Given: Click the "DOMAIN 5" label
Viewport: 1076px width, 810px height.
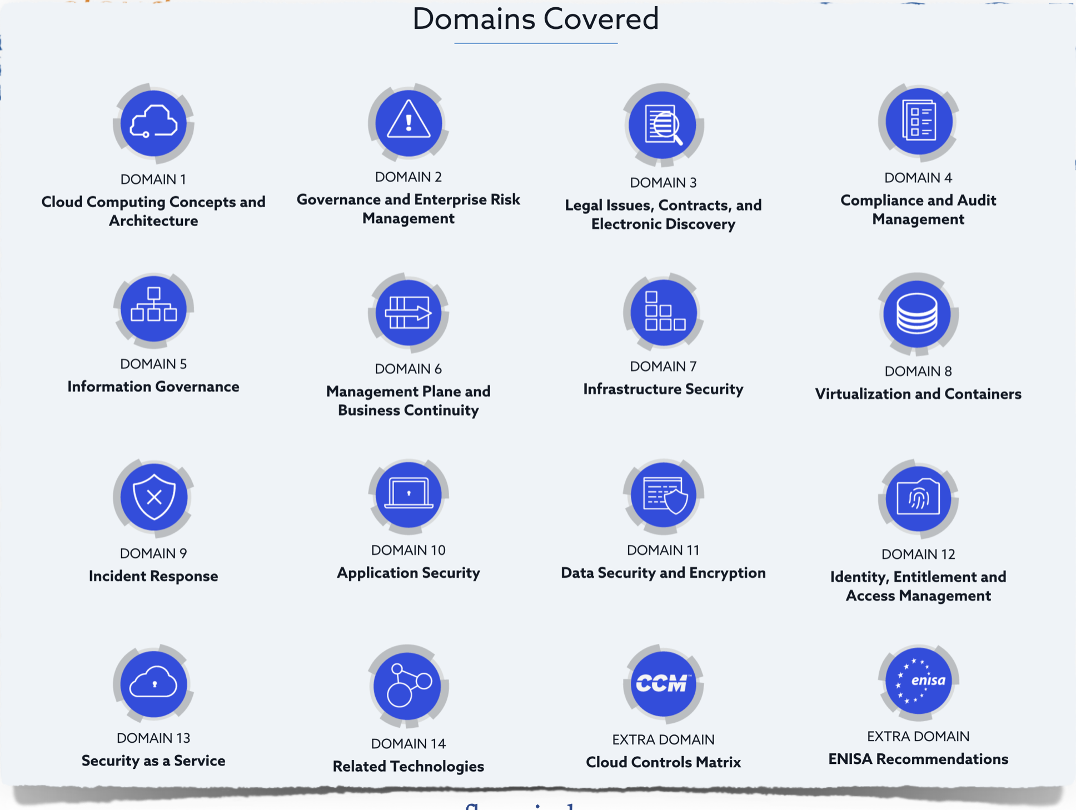Looking at the screenshot, I should pos(153,364).
